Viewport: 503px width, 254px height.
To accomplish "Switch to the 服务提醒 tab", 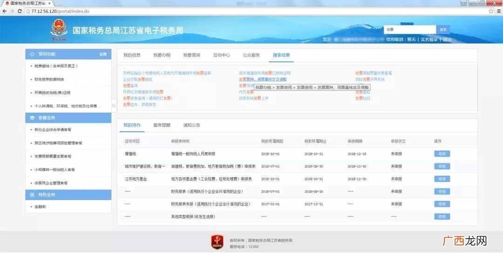I will 162,125.
